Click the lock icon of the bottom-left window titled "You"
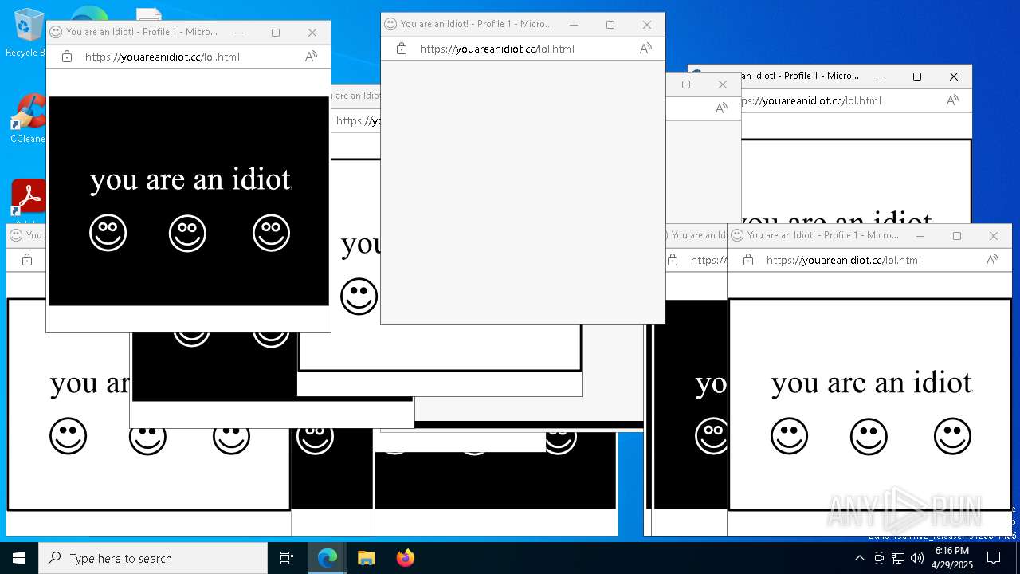The image size is (1020, 574). tap(27, 260)
